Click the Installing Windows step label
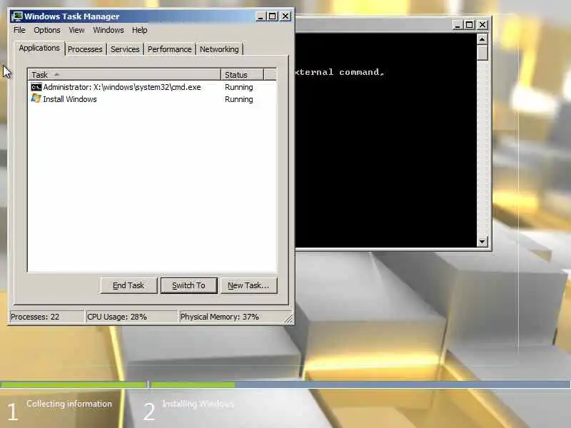This screenshot has height=428, width=571. 198,404
